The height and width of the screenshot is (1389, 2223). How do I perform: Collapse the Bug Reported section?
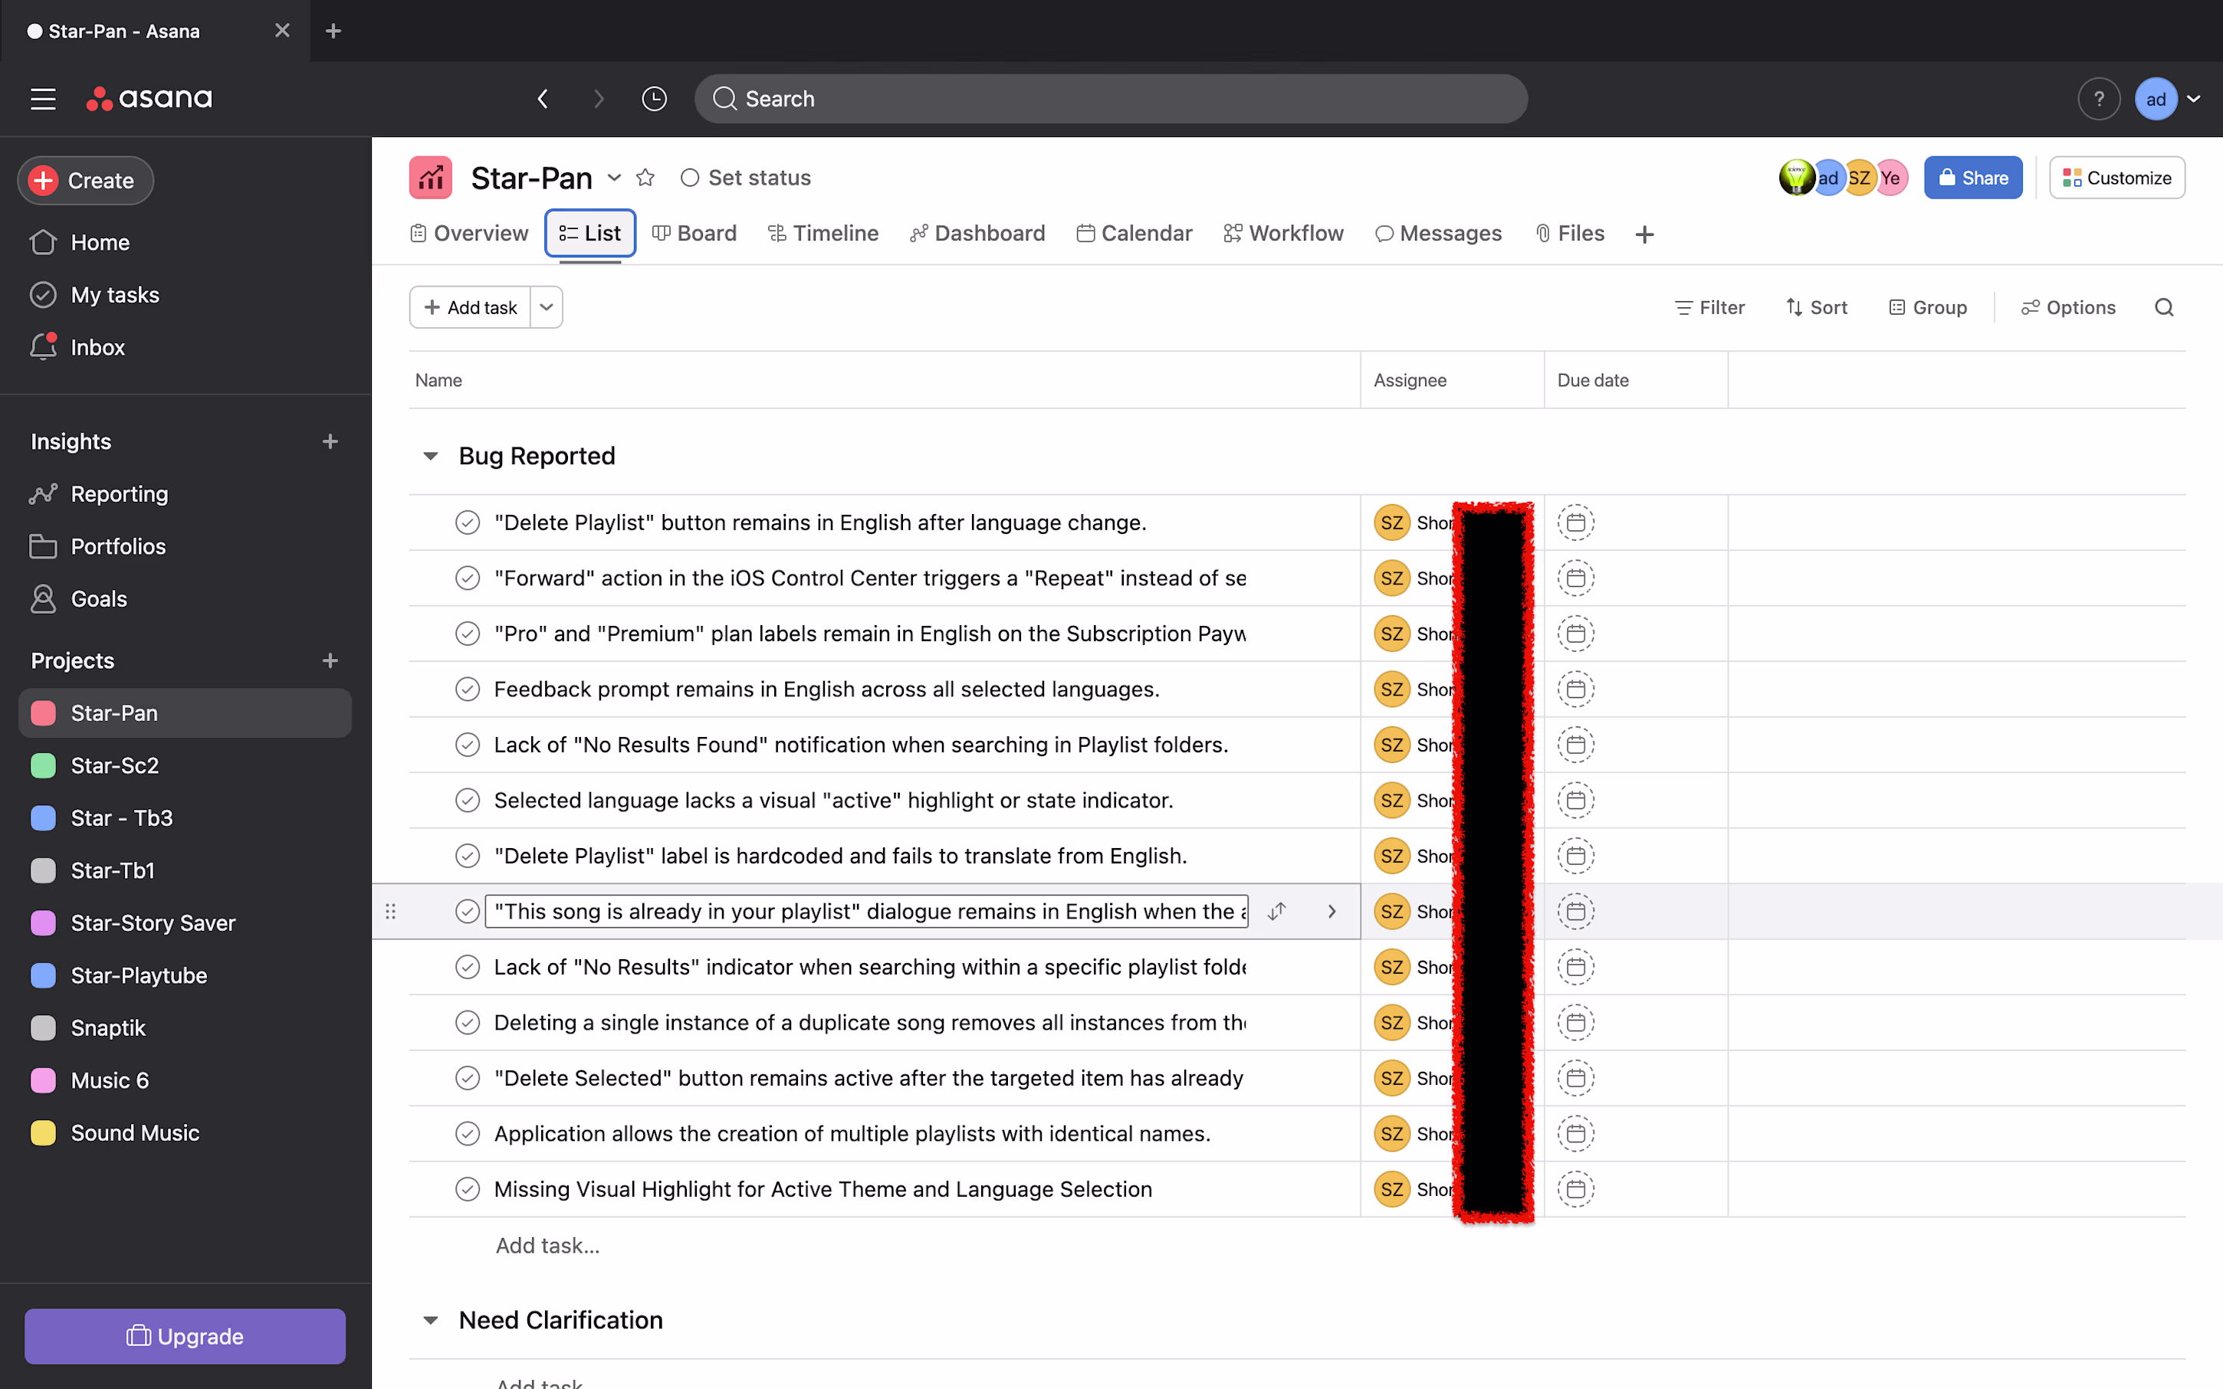430,456
